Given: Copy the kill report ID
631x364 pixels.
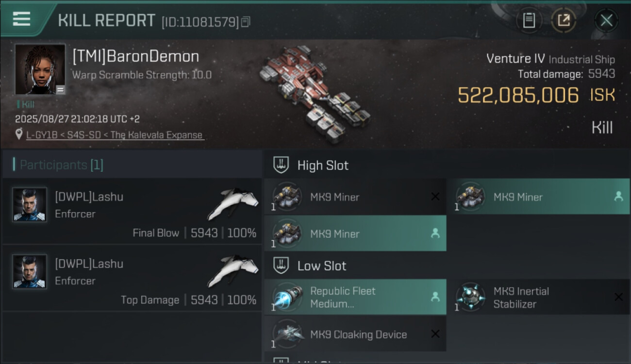Looking at the screenshot, I should (x=246, y=22).
